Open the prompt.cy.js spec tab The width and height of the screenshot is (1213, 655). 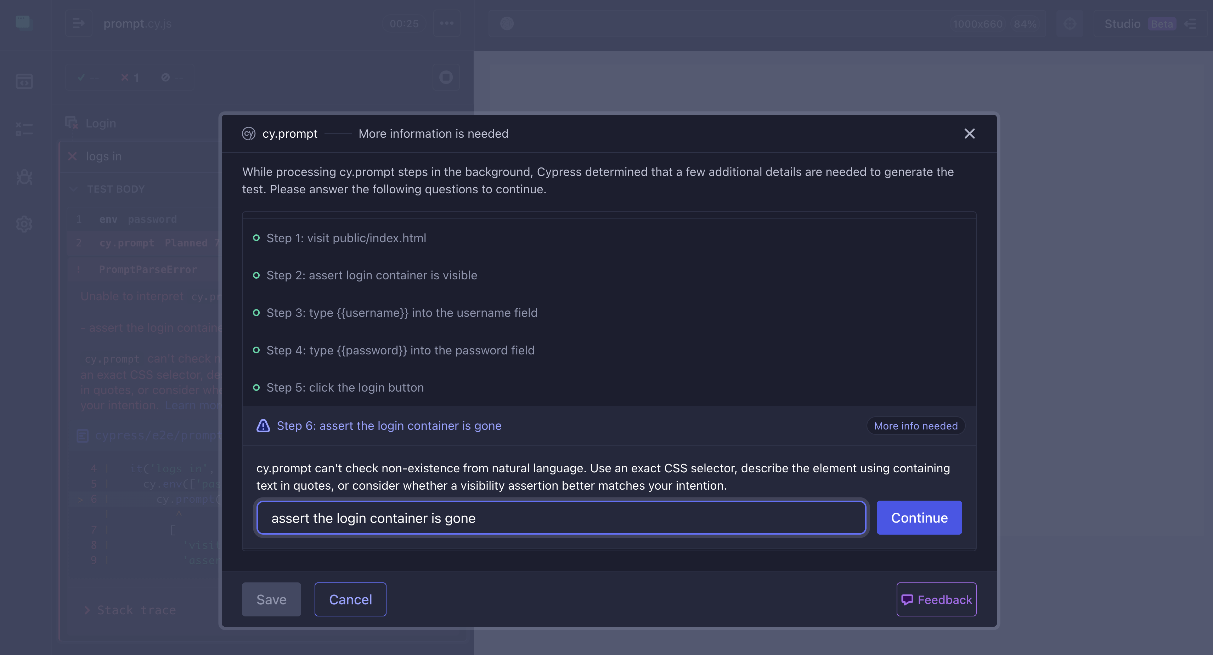pyautogui.click(x=137, y=23)
